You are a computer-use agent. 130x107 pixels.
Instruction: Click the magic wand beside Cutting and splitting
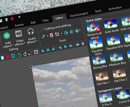click(42, 29)
